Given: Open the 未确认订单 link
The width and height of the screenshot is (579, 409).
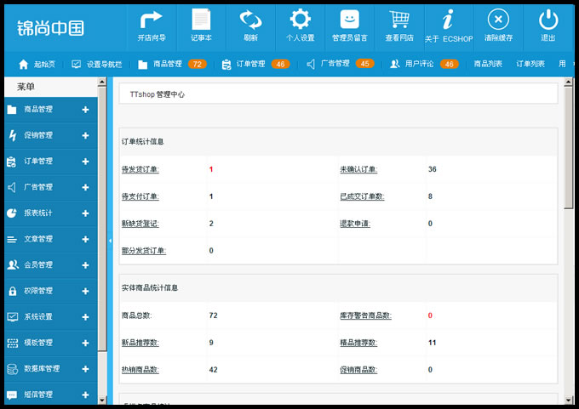Looking at the screenshot, I should [x=358, y=169].
